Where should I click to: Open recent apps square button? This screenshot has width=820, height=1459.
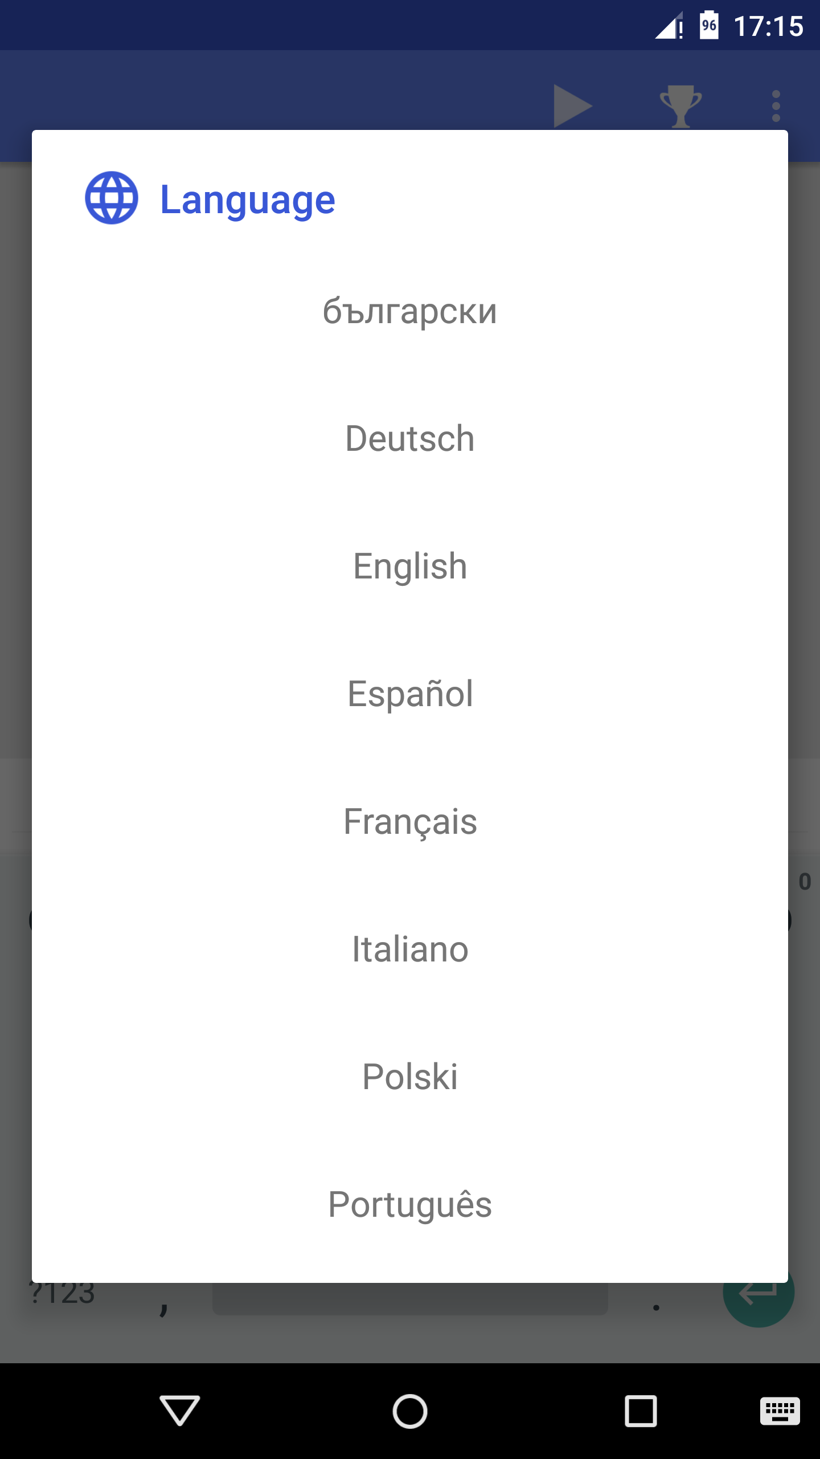(x=641, y=1411)
